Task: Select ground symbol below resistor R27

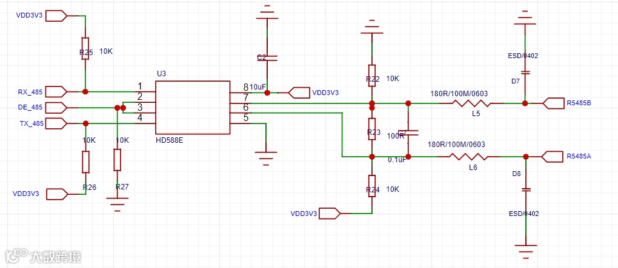Action: pyautogui.click(x=117, y=204)
